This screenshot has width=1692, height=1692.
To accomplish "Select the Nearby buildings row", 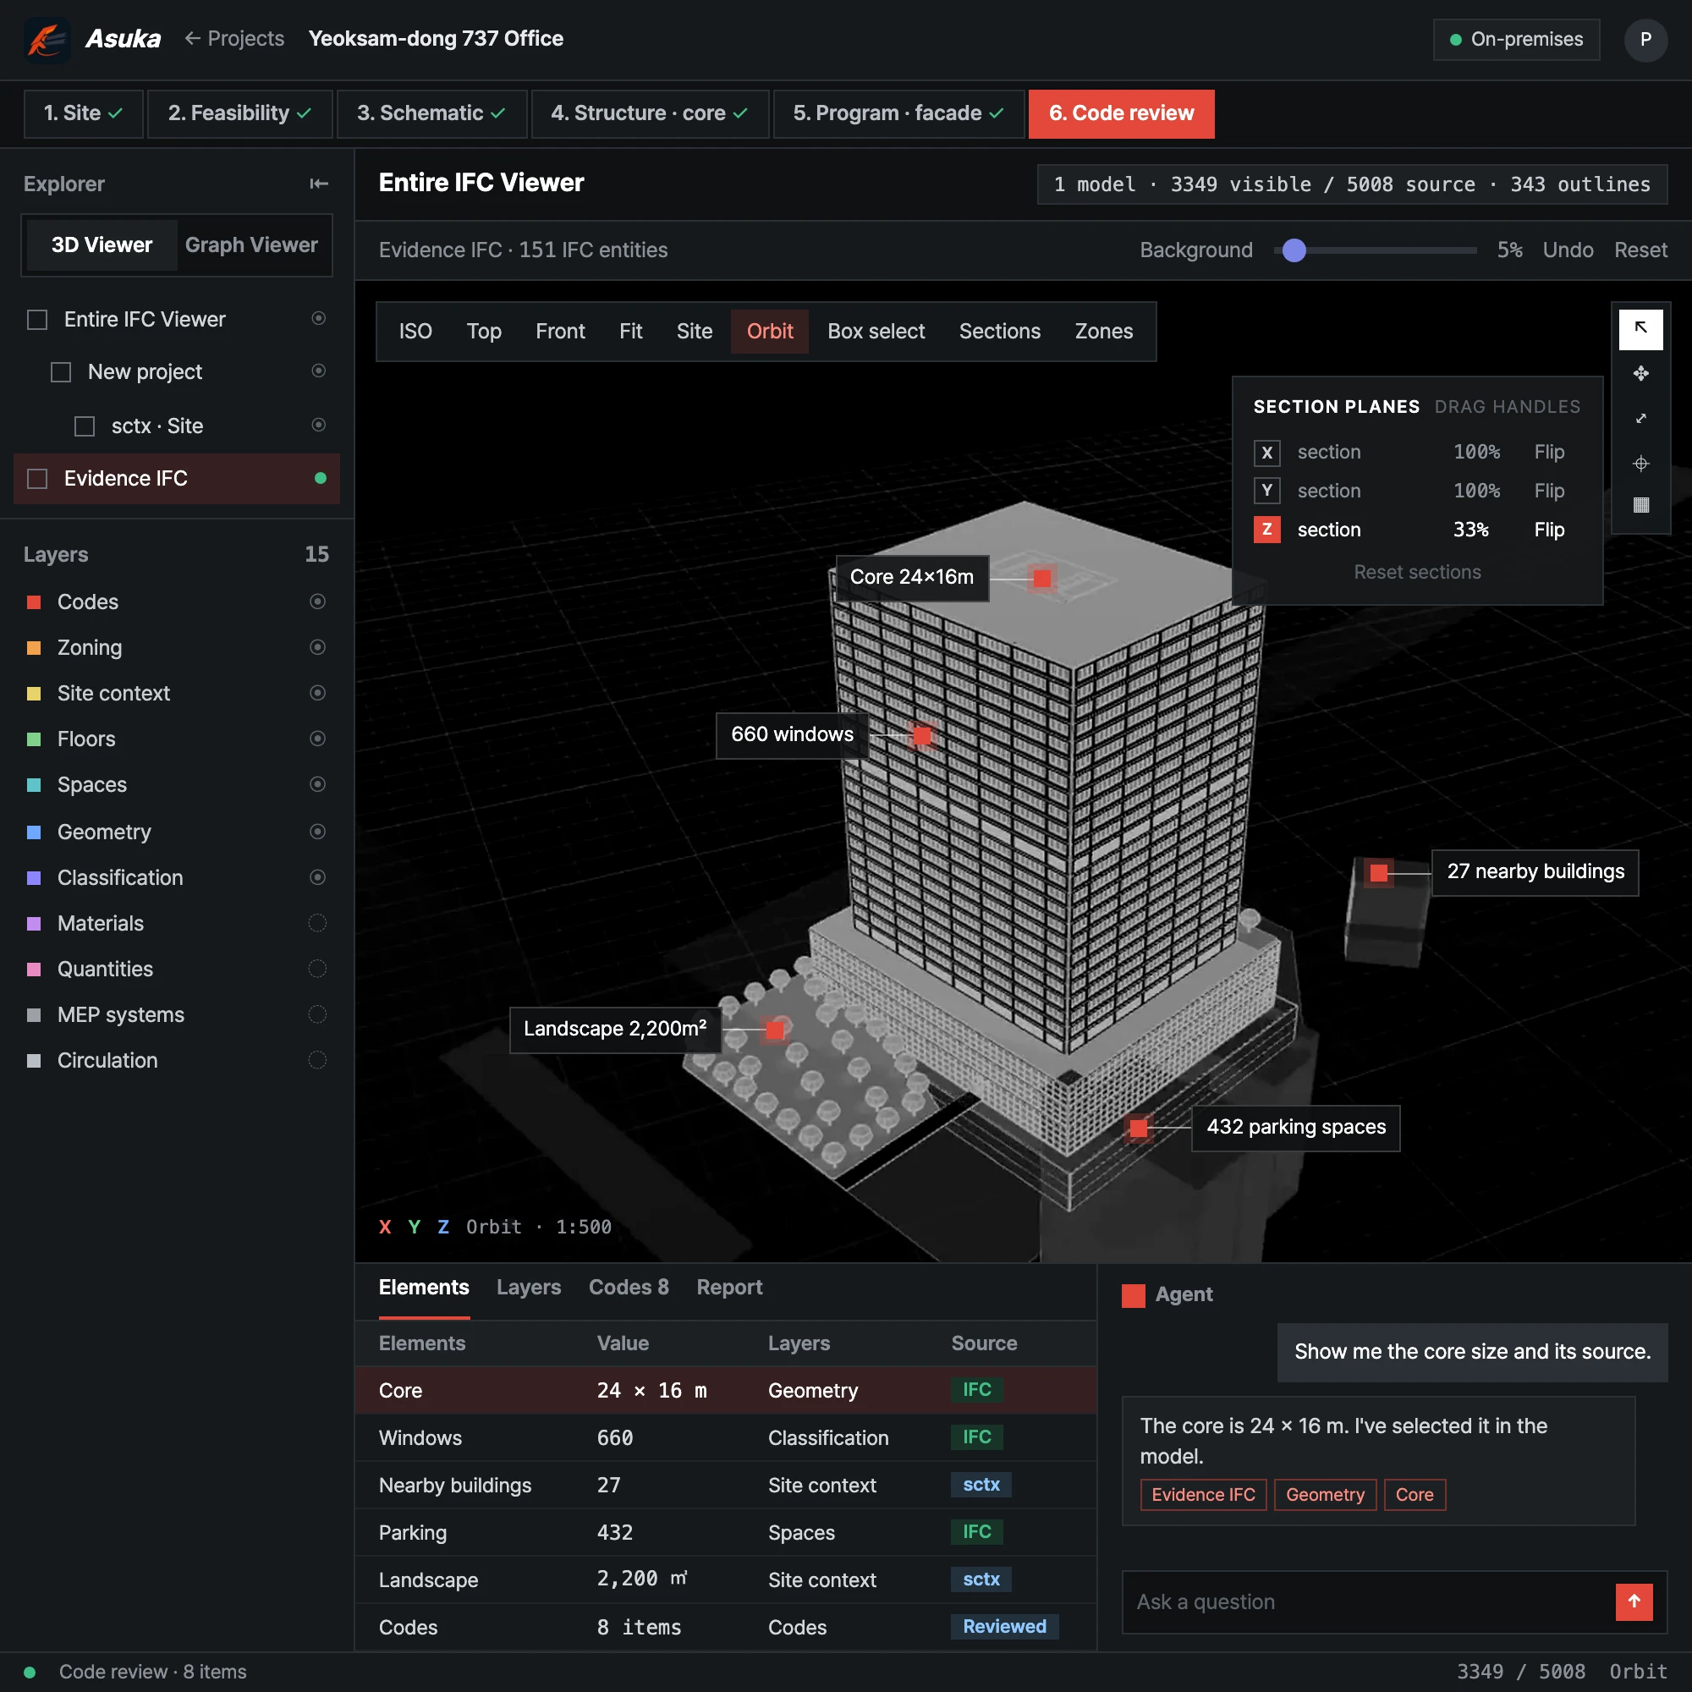I will coord(725,1486).
